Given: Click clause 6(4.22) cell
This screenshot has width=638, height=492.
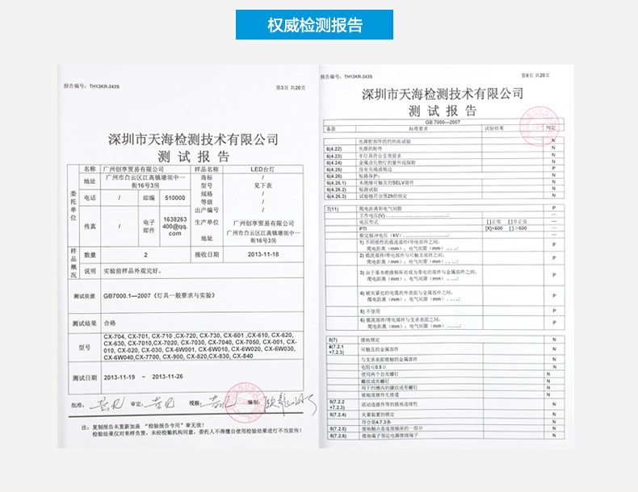Looking at the screenshot, I should [x=334, y=149].
